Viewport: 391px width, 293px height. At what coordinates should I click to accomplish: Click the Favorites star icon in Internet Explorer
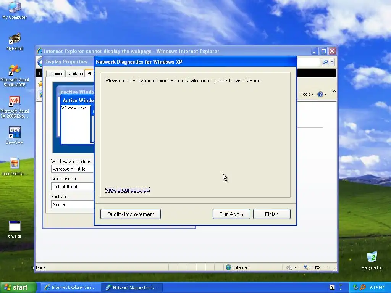point(40,84)
